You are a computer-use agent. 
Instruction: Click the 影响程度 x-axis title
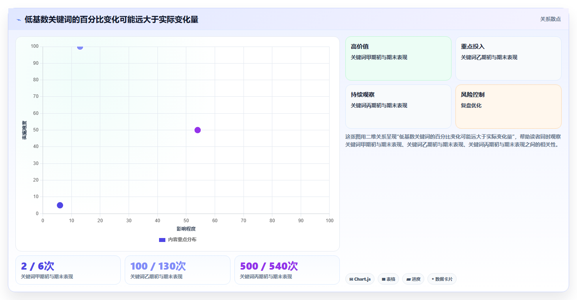click(x=186, y=229)
